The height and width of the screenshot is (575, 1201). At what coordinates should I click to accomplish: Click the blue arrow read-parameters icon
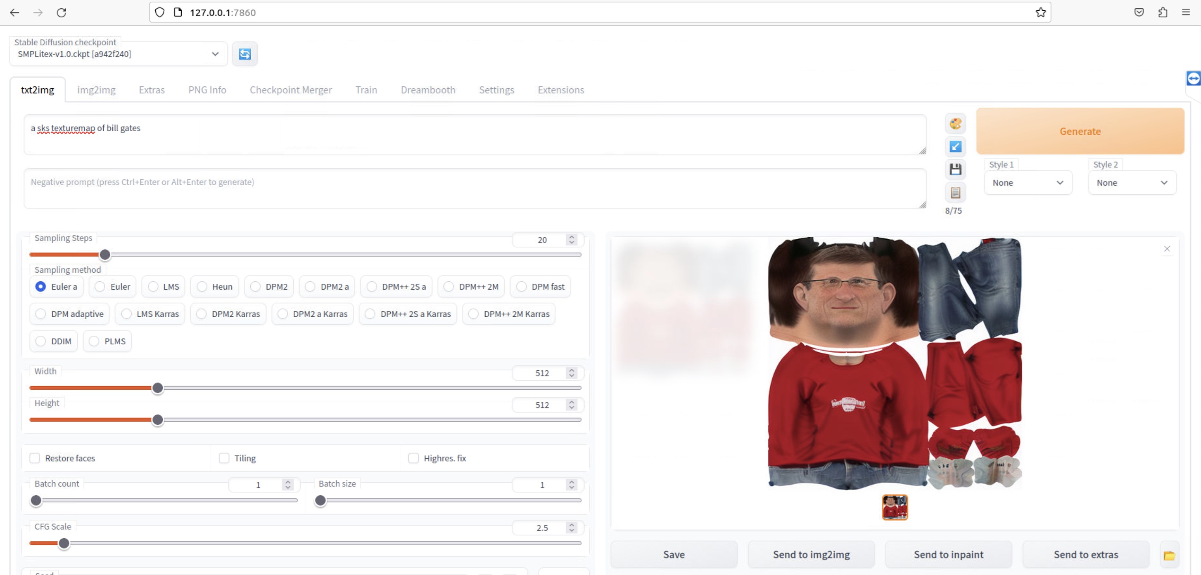pos(955,147)
